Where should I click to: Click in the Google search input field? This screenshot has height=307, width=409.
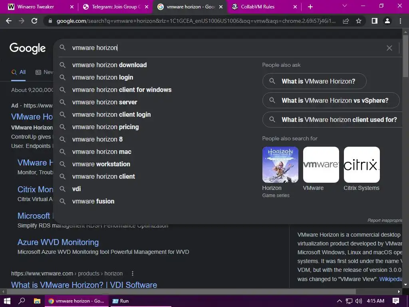[x=224, y=48]
